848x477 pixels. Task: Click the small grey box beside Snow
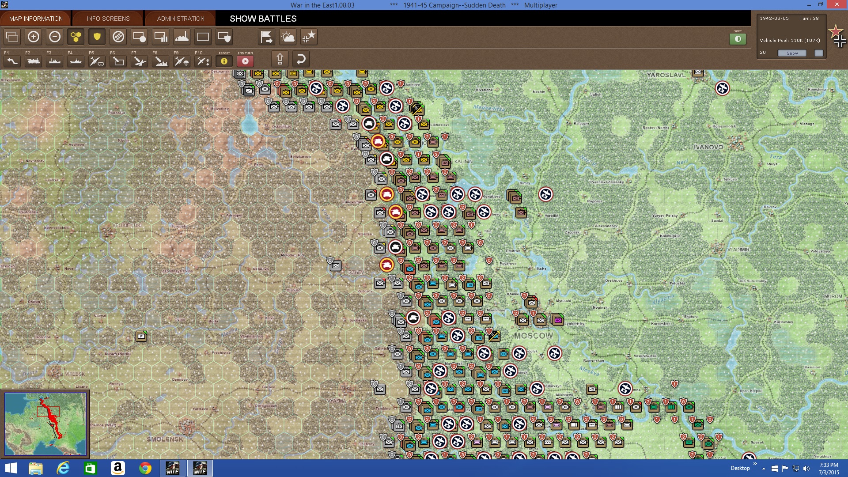point(819,53)
